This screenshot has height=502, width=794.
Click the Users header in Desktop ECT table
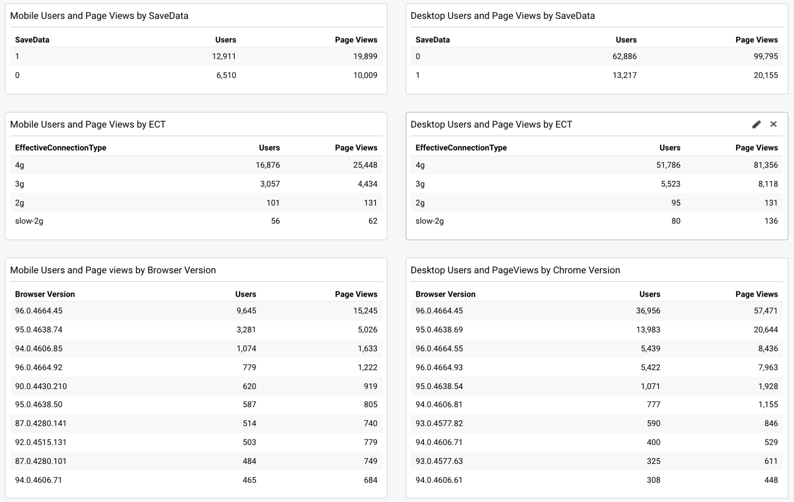[x=669, y=147]
